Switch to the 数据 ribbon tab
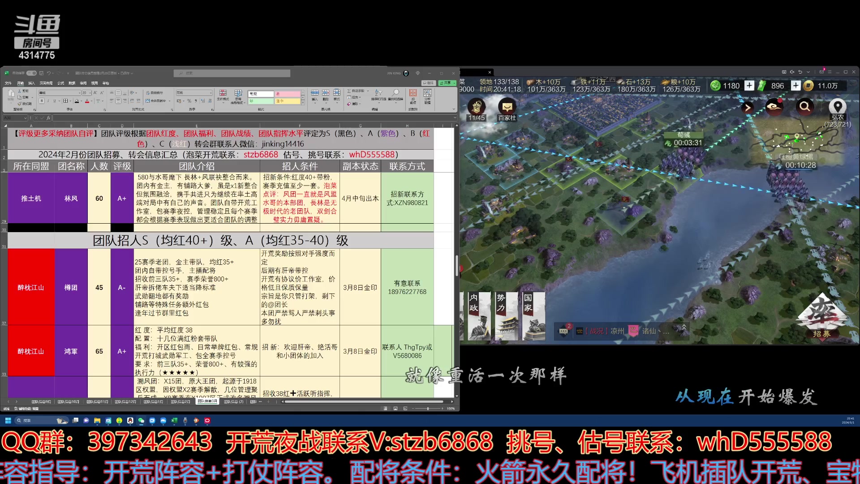This screenshot has height=484, width=860. click(72, 83)
